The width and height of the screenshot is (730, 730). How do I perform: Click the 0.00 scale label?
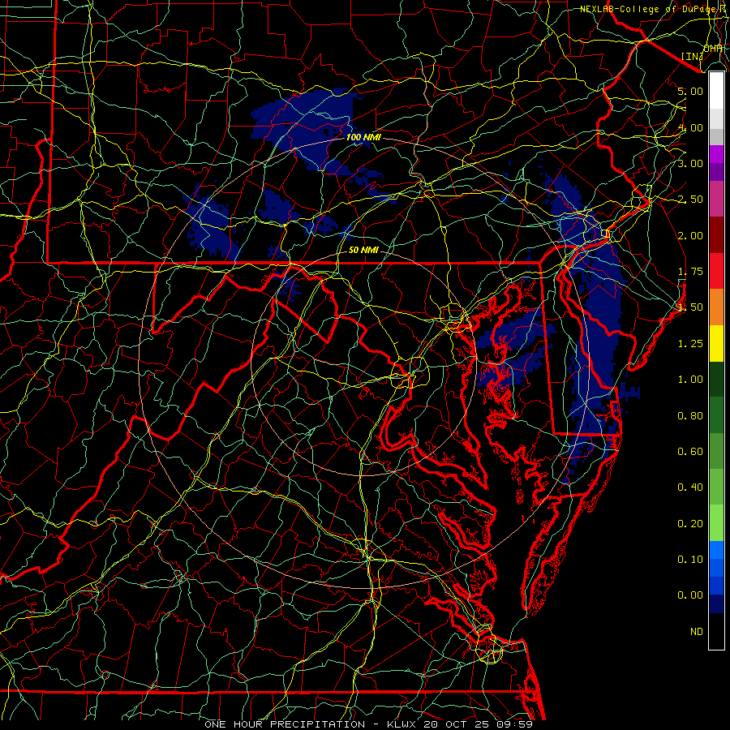690,595
